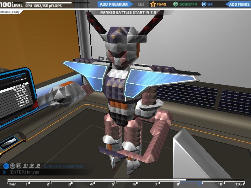
Task: Click the 94 GC balance
Action: pyautogui.click(x=210, y=4)
